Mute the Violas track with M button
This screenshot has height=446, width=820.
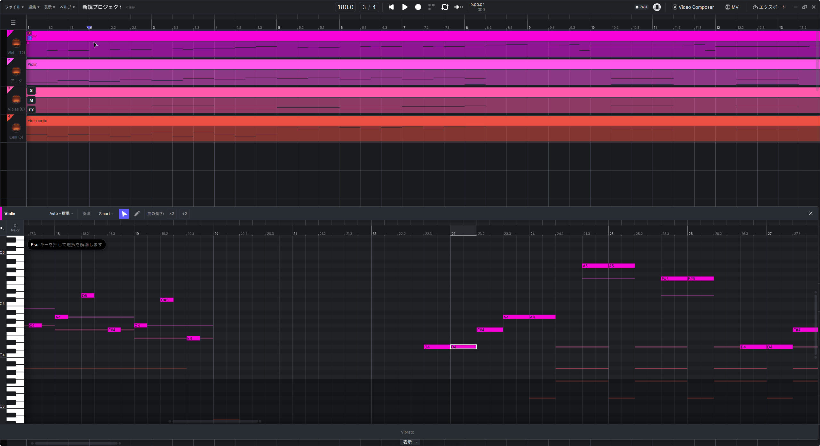(x=31, y=100)
